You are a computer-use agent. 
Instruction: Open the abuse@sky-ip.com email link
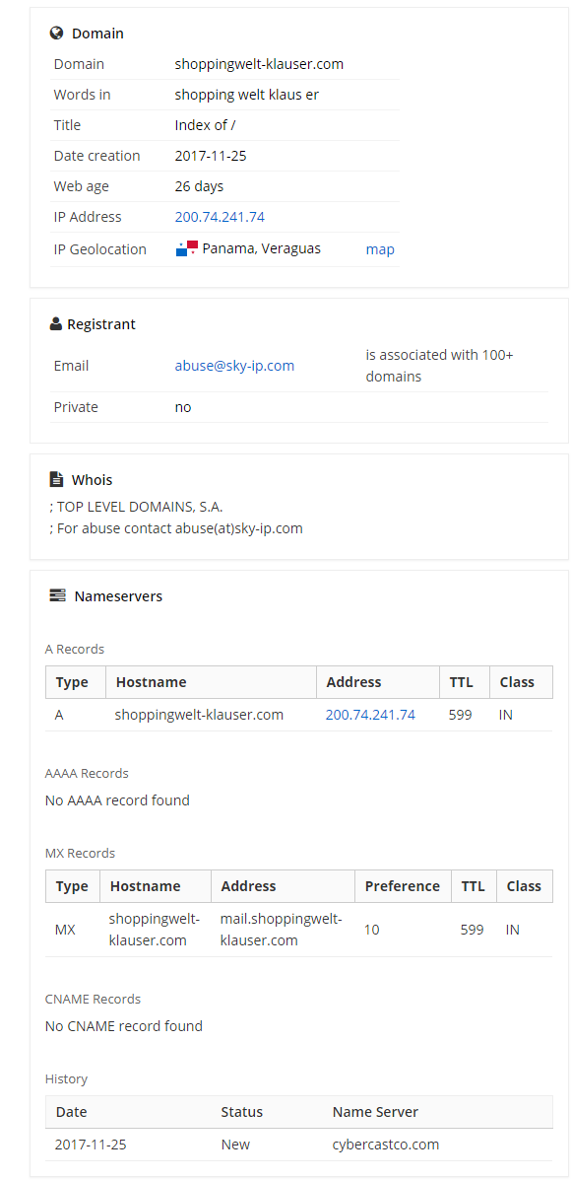click(234, 366)
